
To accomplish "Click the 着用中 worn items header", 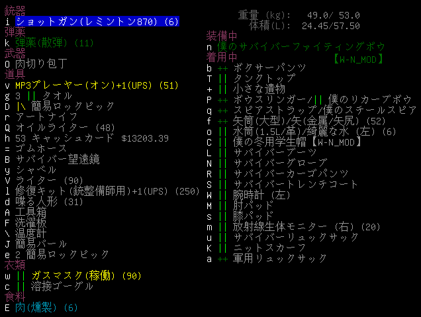I will click(222, 57).
